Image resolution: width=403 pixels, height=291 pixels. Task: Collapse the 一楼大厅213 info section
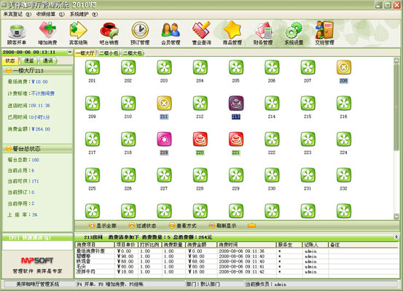pyautogui.click(x=9, y=70)
